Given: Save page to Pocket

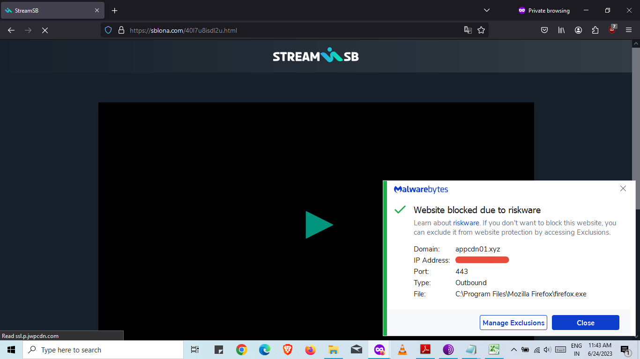Looking at the screenshot, I should coord(544,30).
